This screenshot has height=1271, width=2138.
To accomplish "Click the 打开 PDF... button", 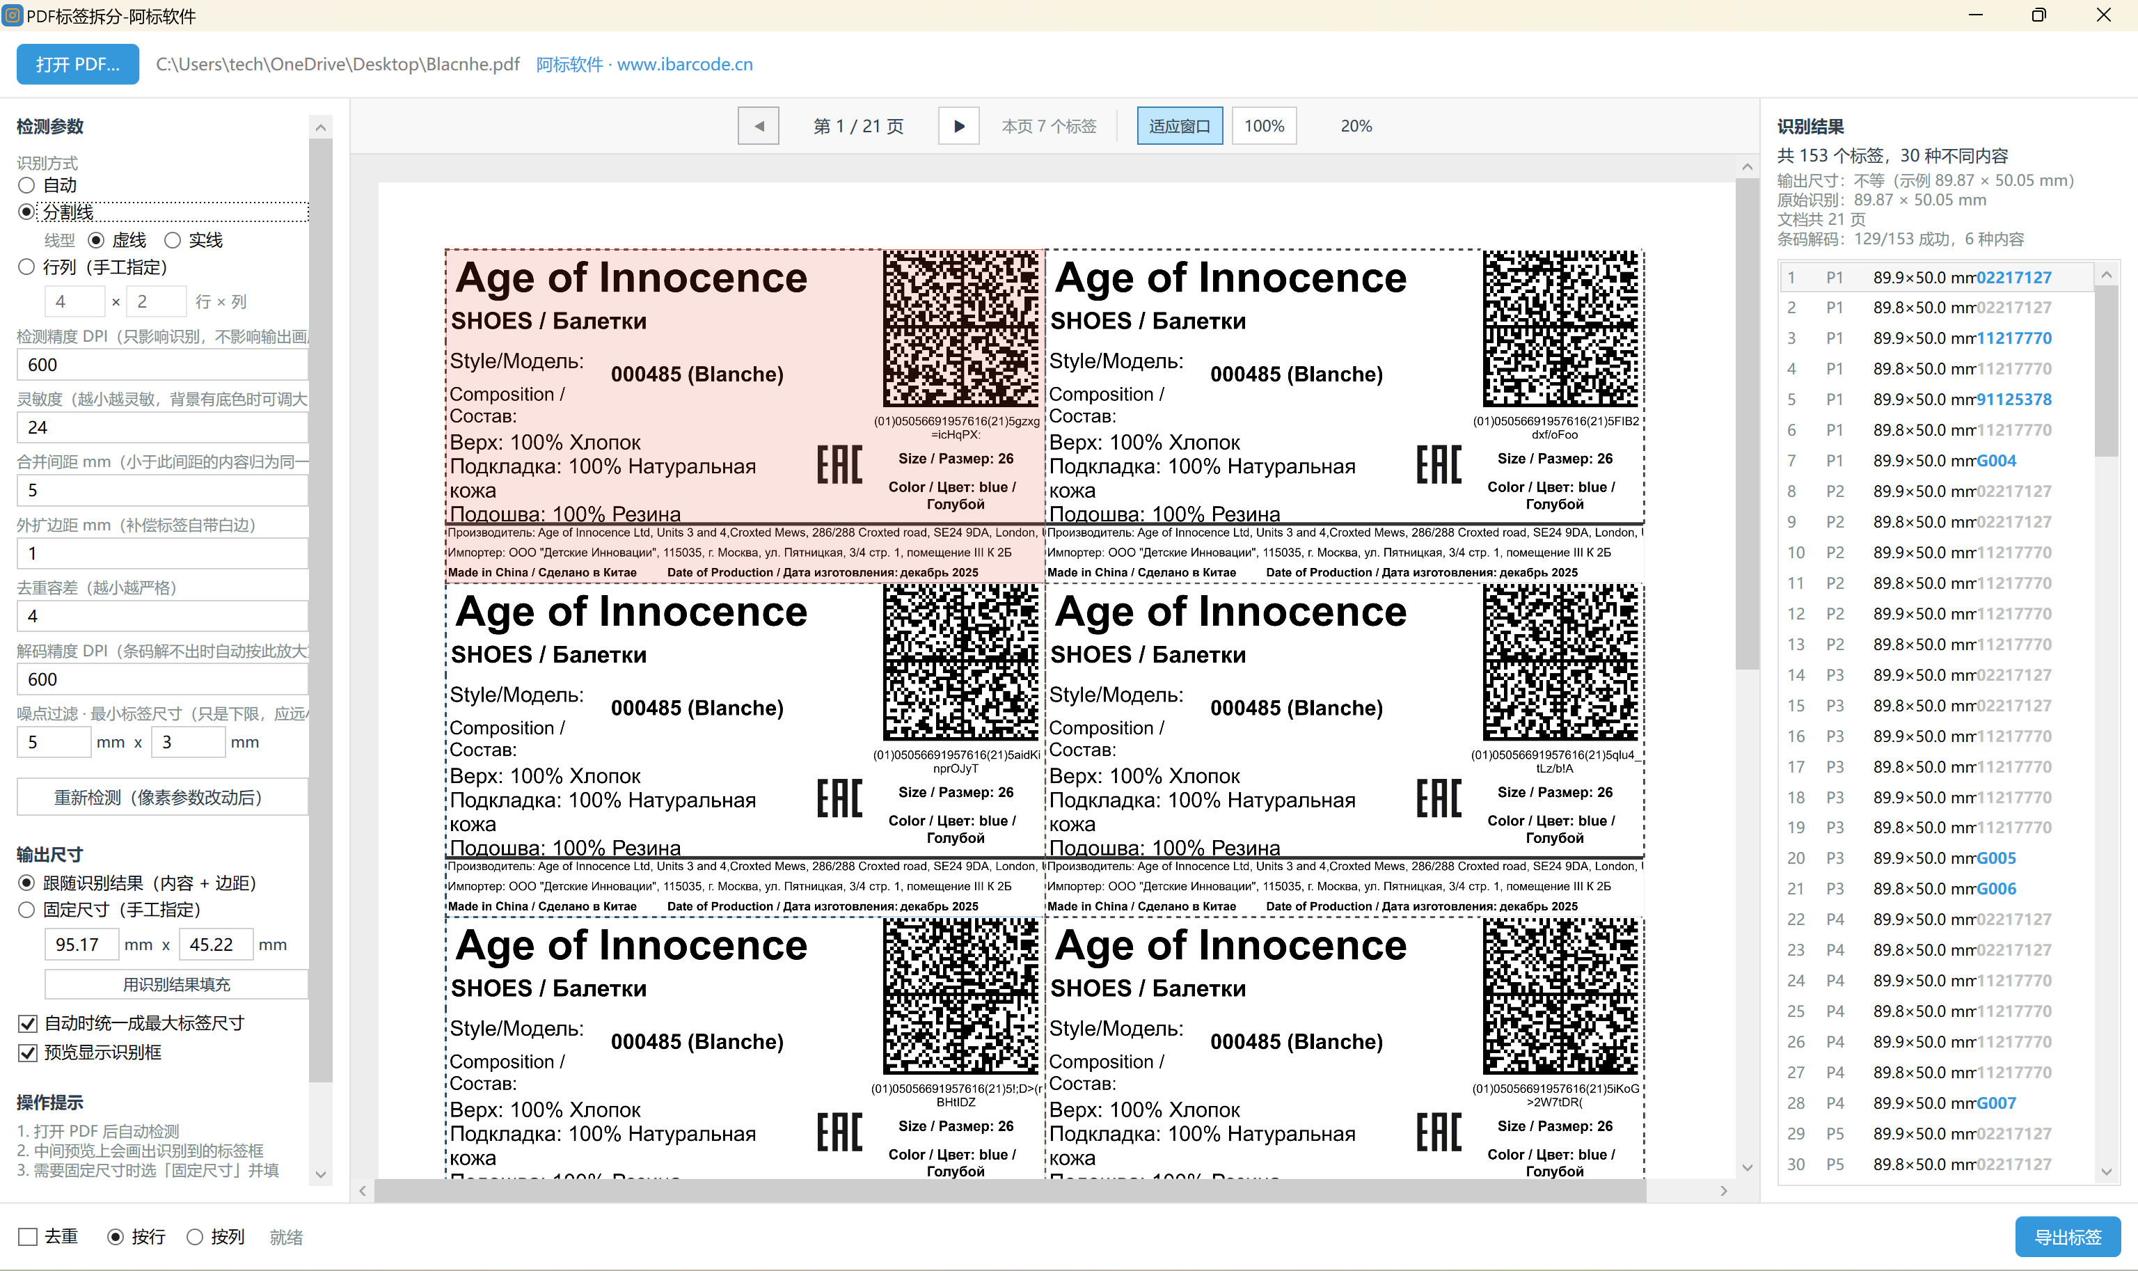I will 78,64.
